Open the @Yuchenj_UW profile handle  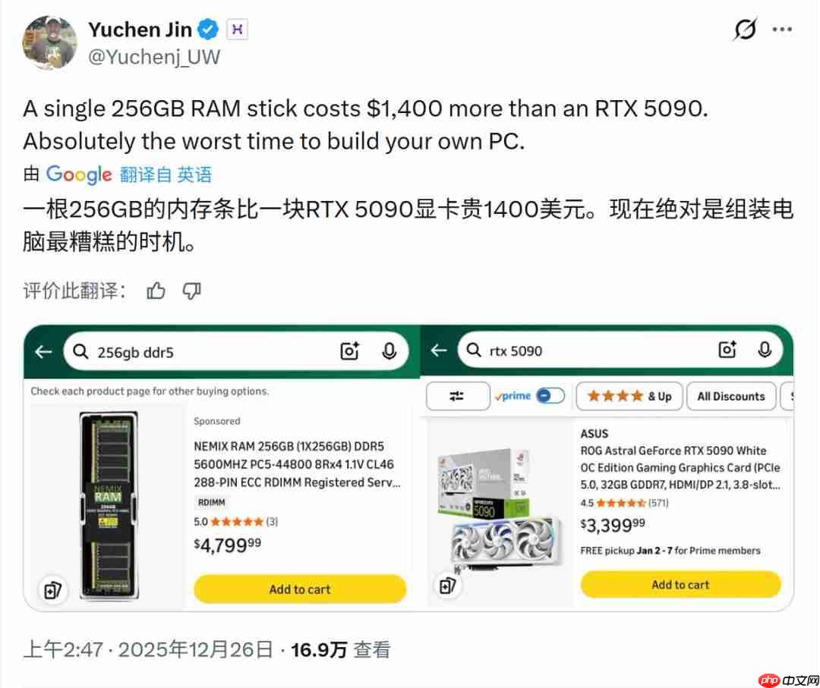tap(154, 57)
